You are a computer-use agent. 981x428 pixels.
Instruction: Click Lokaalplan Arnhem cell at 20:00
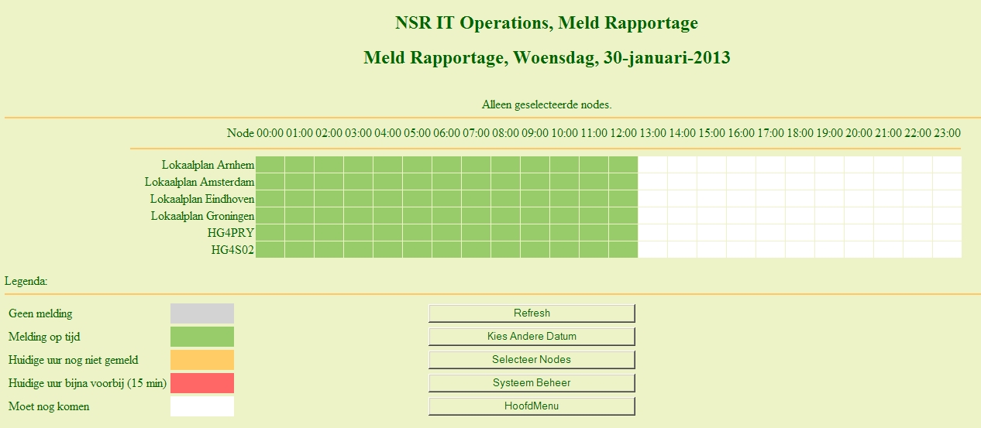[x=859, y=165]
